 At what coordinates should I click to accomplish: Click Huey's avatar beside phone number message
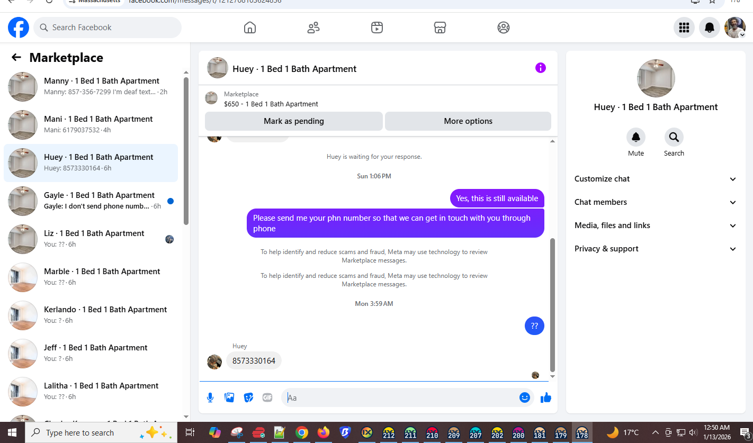(x=214, y=361)
